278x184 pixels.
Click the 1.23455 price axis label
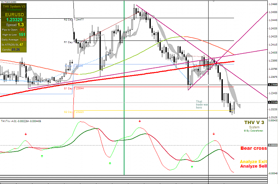click(x=273, y=93)
